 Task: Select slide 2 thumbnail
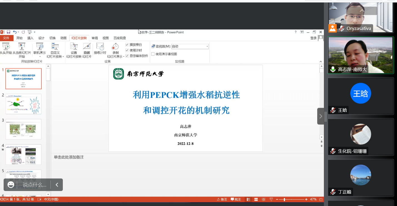coord(23,104)
